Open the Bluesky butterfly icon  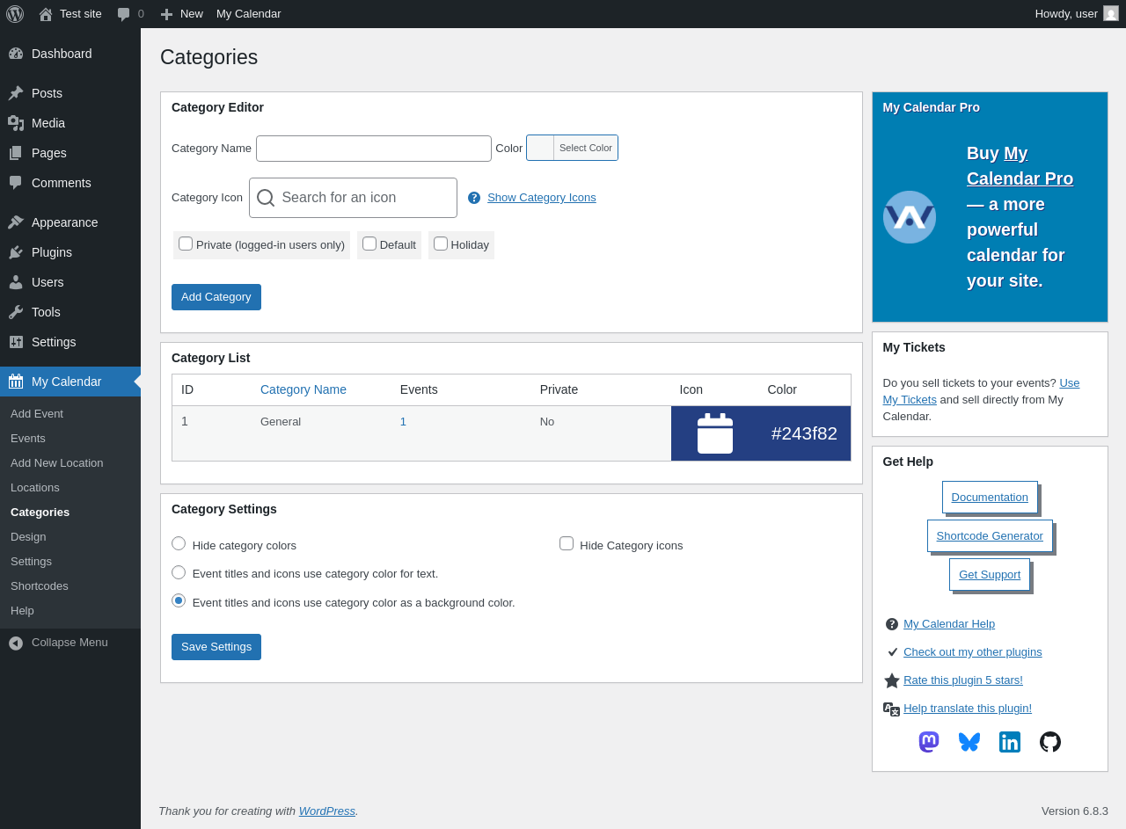[x=969, y=742]
